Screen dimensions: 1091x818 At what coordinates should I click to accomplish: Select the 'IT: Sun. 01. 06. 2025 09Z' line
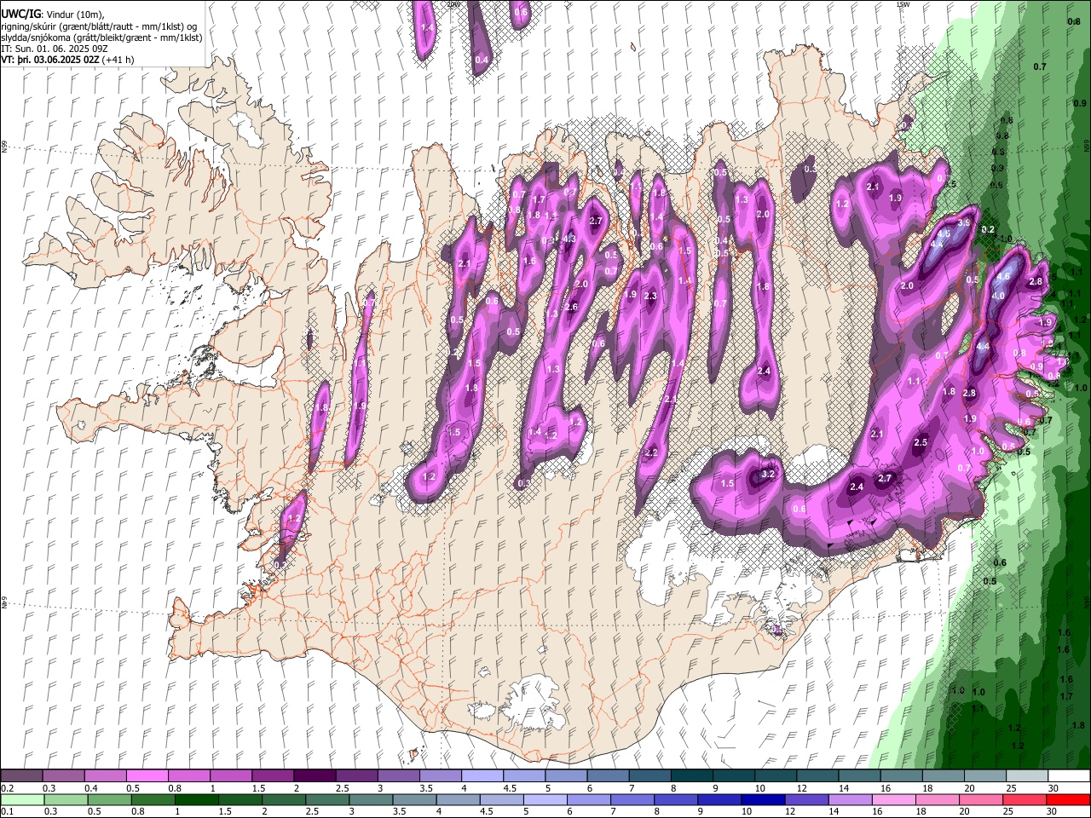55,49
